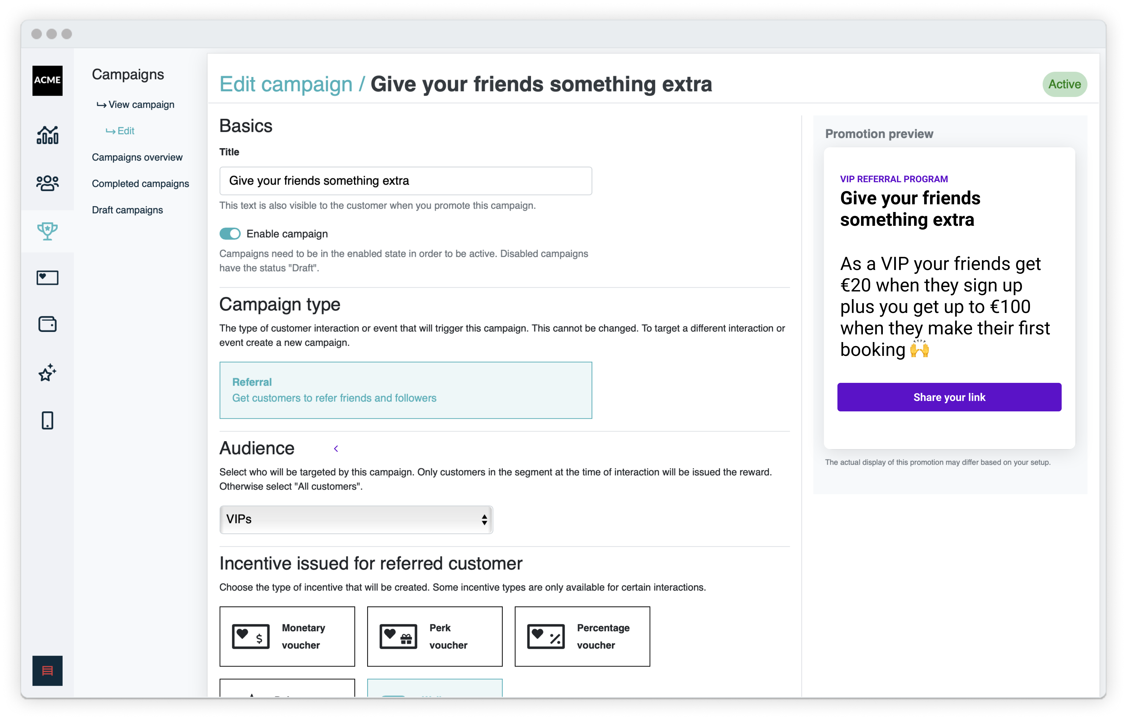1127x720 pixels.
Task: Click the mobile/phone icon in sidebar
Action: click(x=47, y=420)
